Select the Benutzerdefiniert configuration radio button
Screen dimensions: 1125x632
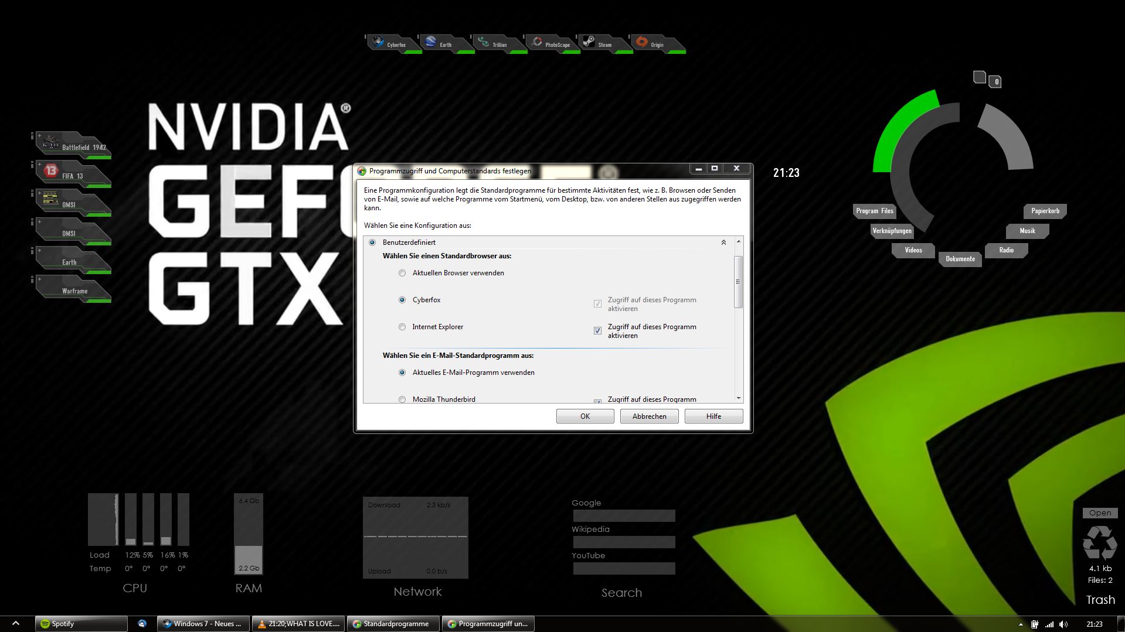[x=372, y=242]
